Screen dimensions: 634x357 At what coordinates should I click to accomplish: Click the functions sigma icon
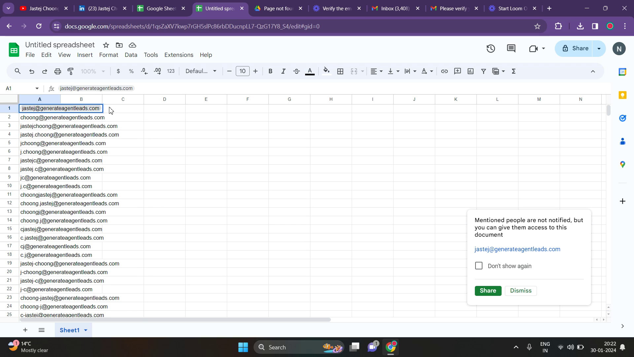tap(513, 71)
